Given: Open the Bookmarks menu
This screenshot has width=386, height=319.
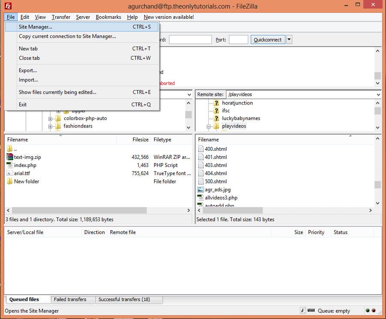Looking at the screenshot, I should click(108, 17).
